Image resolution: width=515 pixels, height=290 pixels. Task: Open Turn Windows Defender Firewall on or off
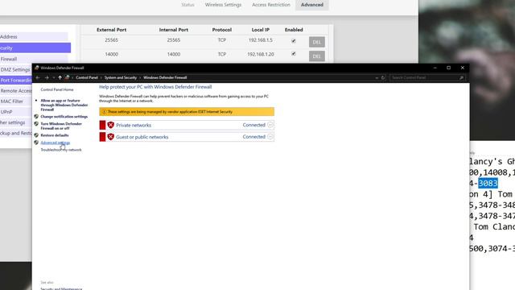click(x=61, y=126)
